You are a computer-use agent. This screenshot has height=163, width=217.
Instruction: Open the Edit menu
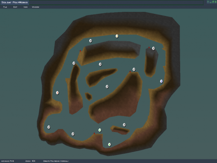click(15, 7)
